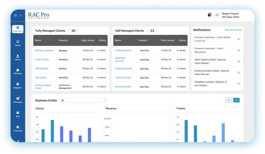Click Active status for Racing Australia
The height and width of the screenshot is (154, 265).
point(181,87)
